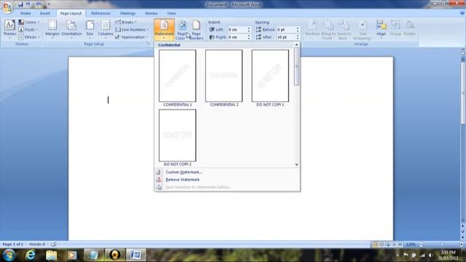Save the document from quick access toolbar
This screenshot has height=262, width=466.
pos(20,4)
